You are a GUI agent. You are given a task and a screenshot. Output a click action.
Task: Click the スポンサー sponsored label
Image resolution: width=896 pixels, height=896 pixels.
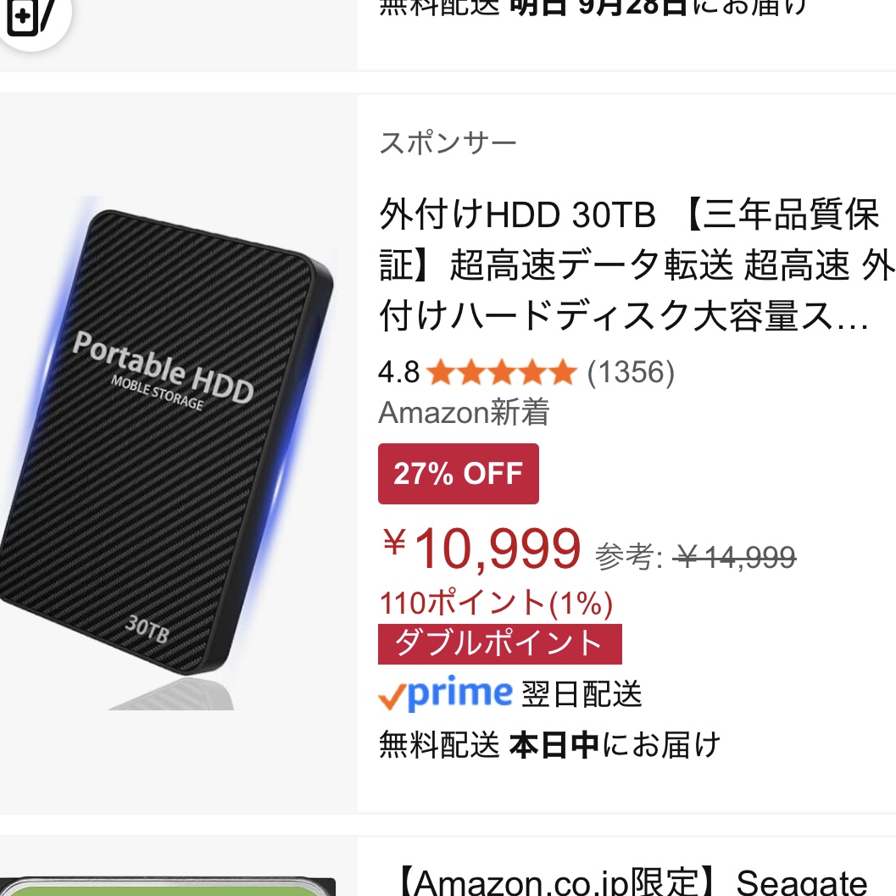(x=448, y=142)
